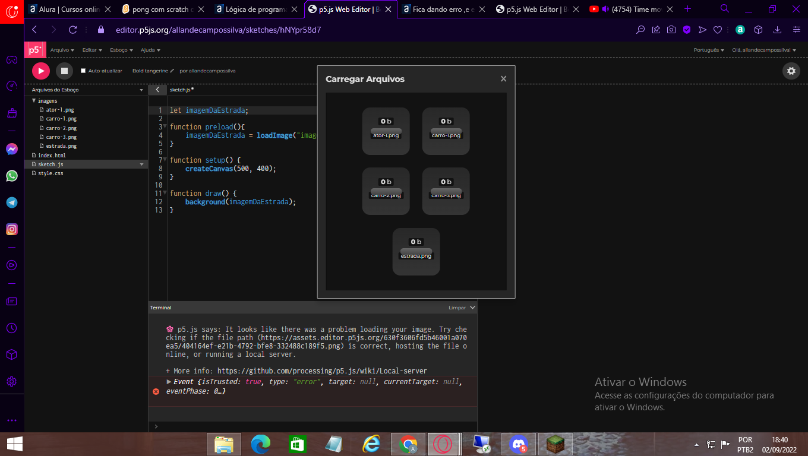The width and height of the screenshot is (808, 456).
Task: Open Telegram from Opera sidebar
Action: (12, 202)
